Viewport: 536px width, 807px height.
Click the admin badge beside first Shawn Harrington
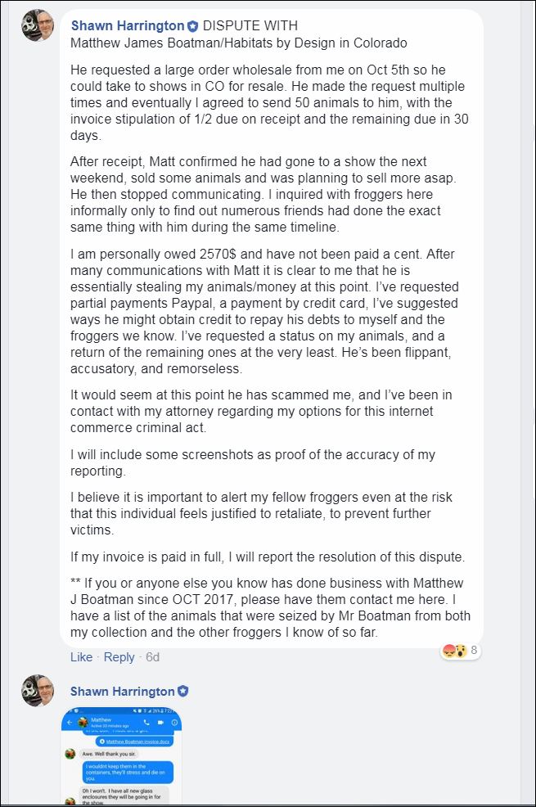click(x=193, y=25)
